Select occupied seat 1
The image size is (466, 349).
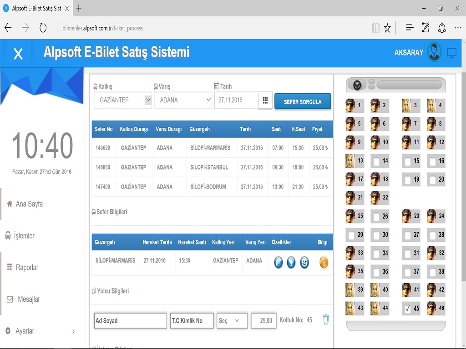355,105
